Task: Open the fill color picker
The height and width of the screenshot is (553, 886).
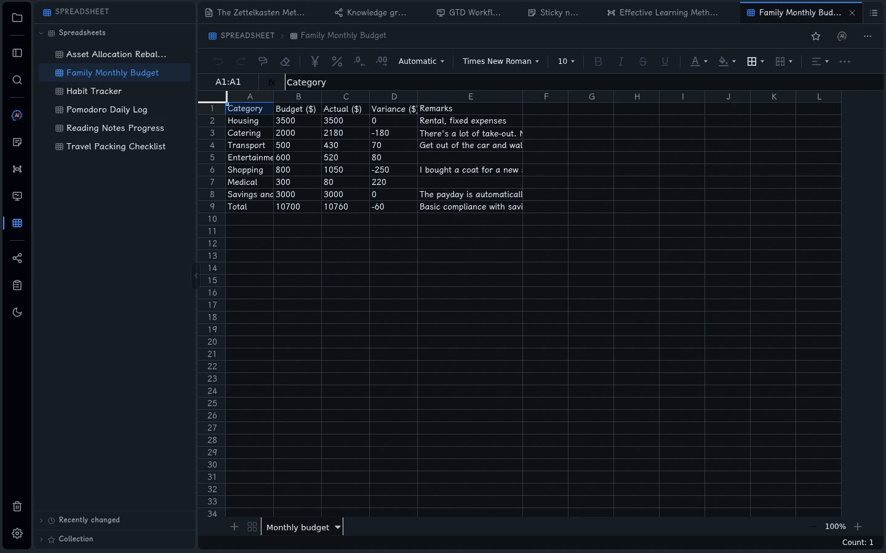Action: click(x=727, y=61)
